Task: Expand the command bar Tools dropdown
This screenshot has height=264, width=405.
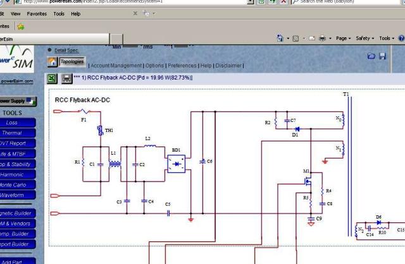Action: [387, 39]
